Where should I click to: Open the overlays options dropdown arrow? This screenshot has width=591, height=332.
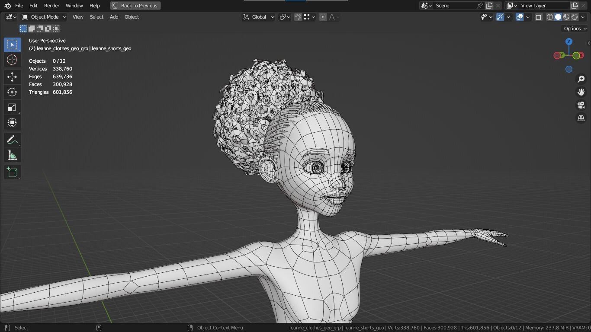[528, 17]
